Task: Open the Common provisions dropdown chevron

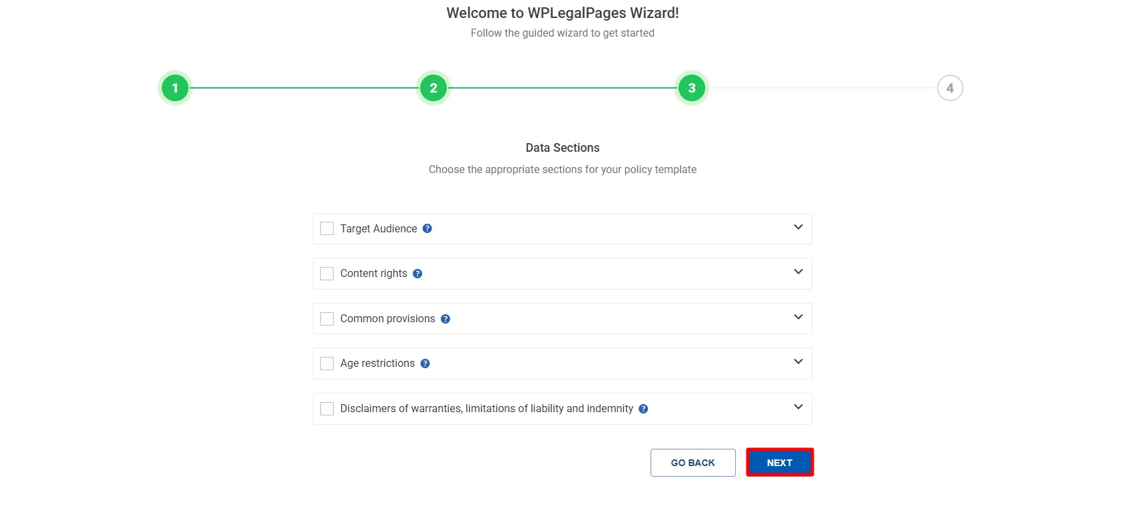Action: coord(798,317)
